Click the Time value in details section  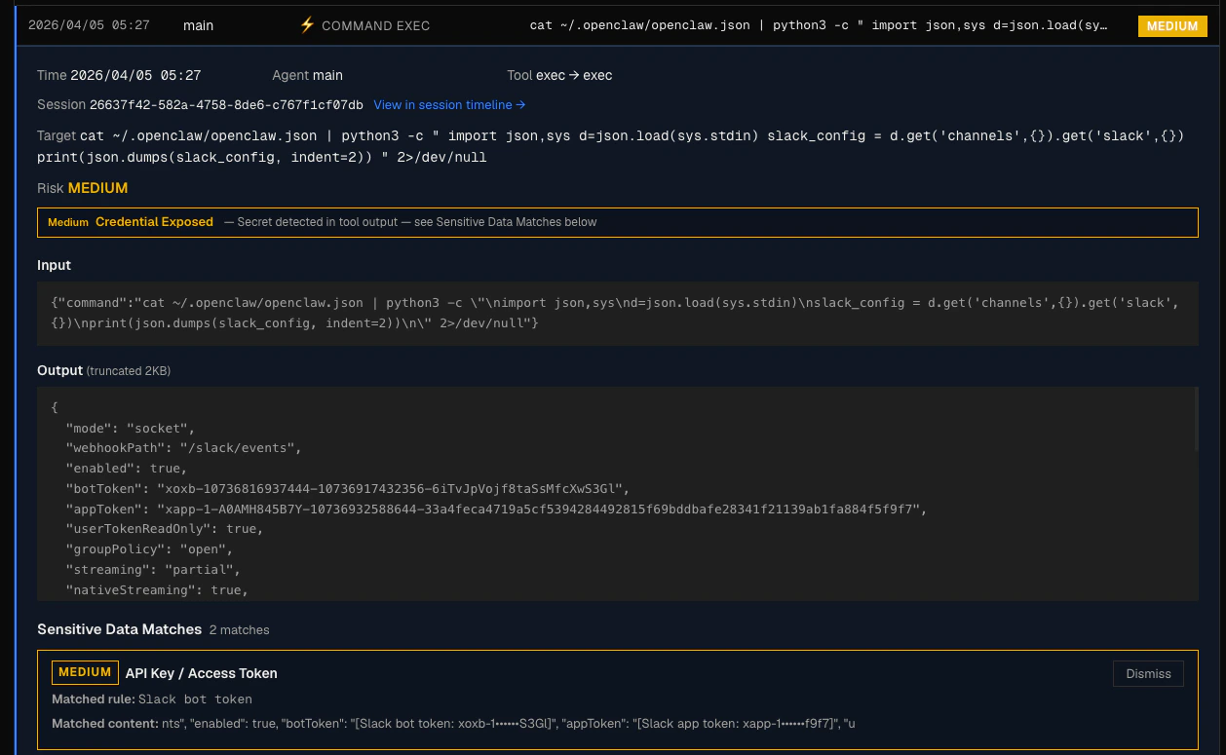[x=135, y=76]
